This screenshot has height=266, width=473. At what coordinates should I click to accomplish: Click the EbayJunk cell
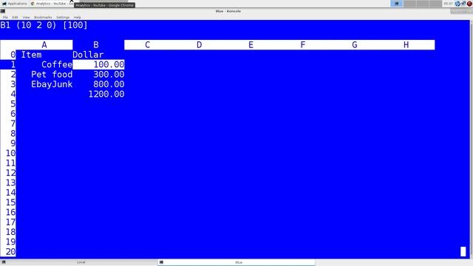52,84
